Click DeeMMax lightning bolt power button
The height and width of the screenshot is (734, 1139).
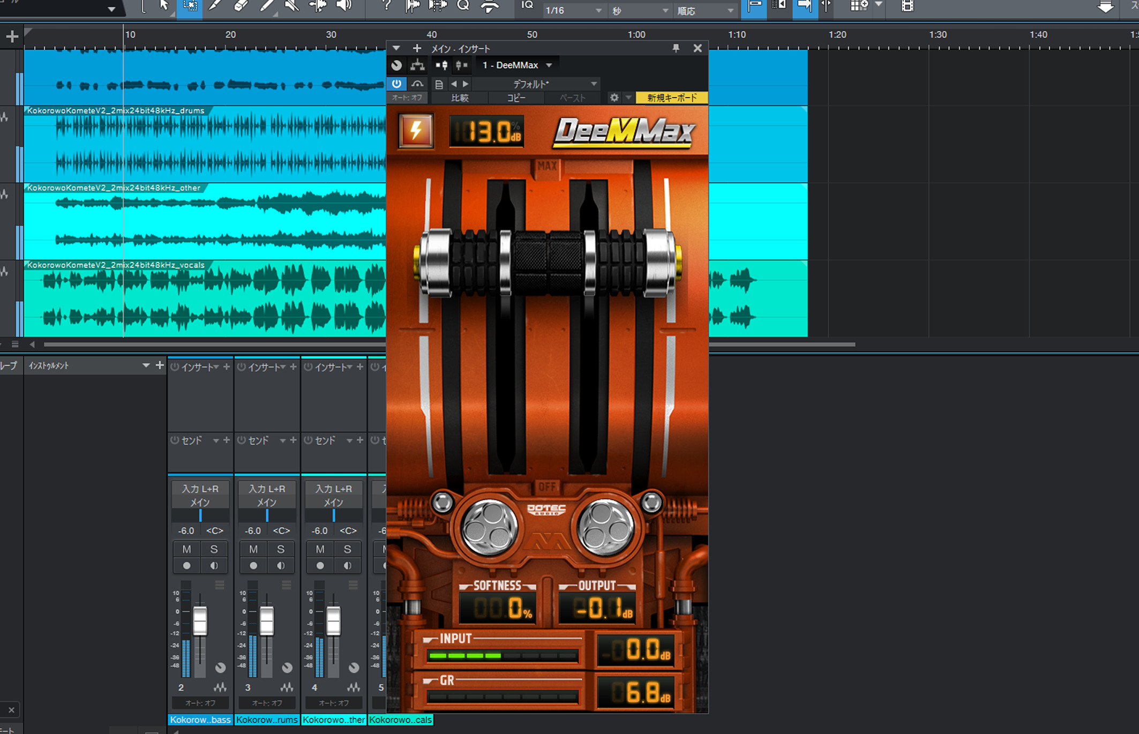416,131
